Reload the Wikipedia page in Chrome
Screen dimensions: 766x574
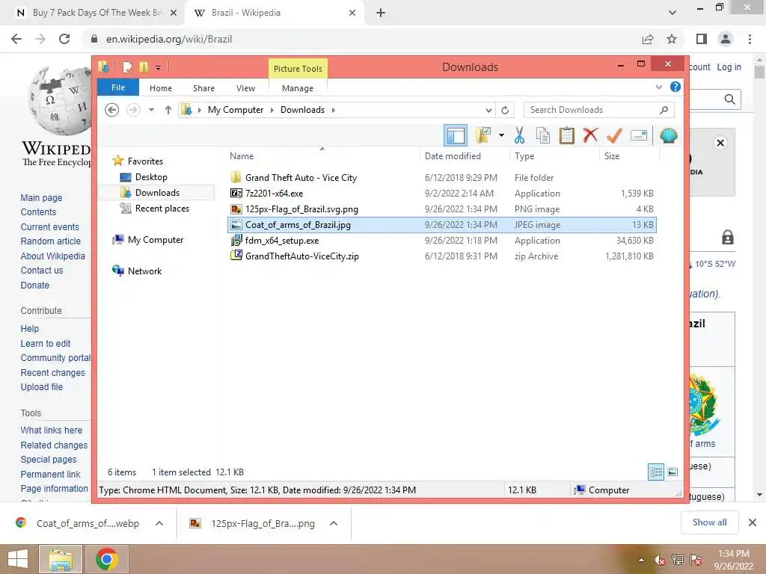64,39
